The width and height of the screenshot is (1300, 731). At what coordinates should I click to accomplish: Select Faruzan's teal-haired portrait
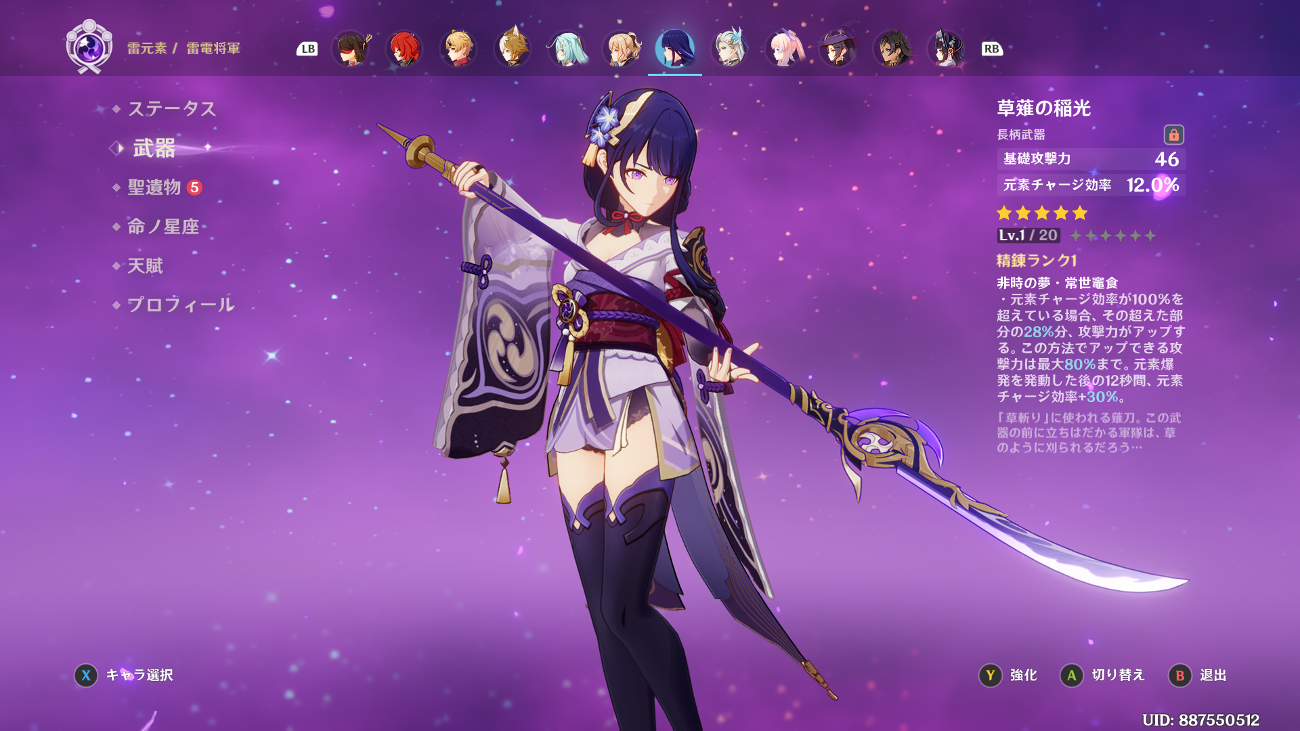[x=567, y=49]
